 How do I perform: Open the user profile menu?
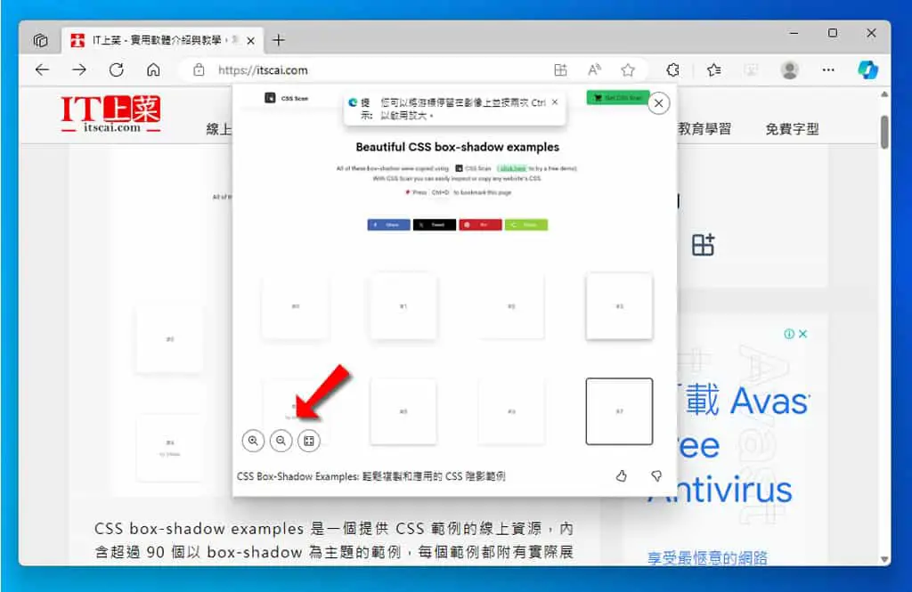point(789,70)
